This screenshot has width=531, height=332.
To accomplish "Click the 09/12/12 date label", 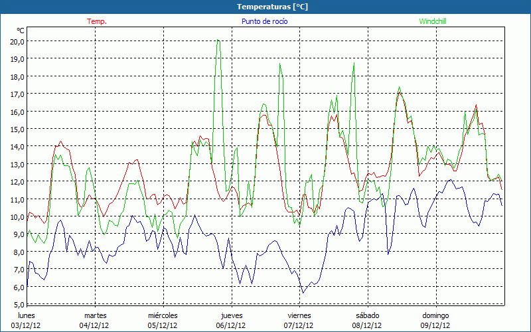I will (435, 325).
